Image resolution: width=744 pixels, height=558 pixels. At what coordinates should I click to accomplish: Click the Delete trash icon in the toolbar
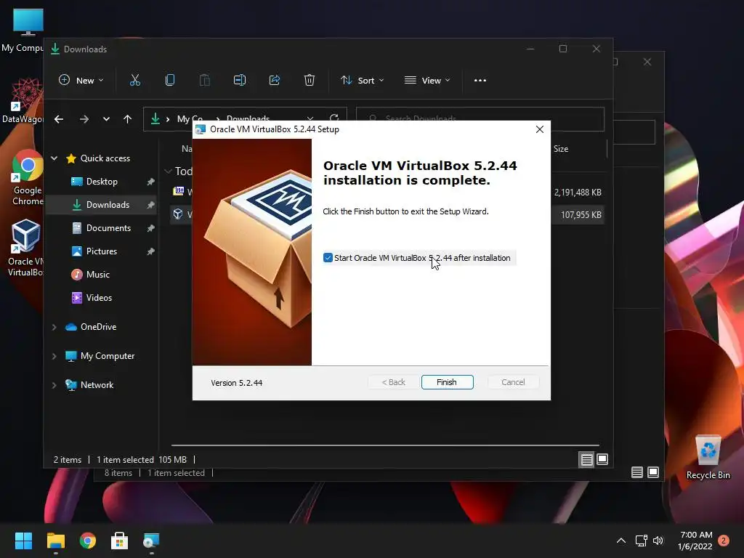click(310, 80)
